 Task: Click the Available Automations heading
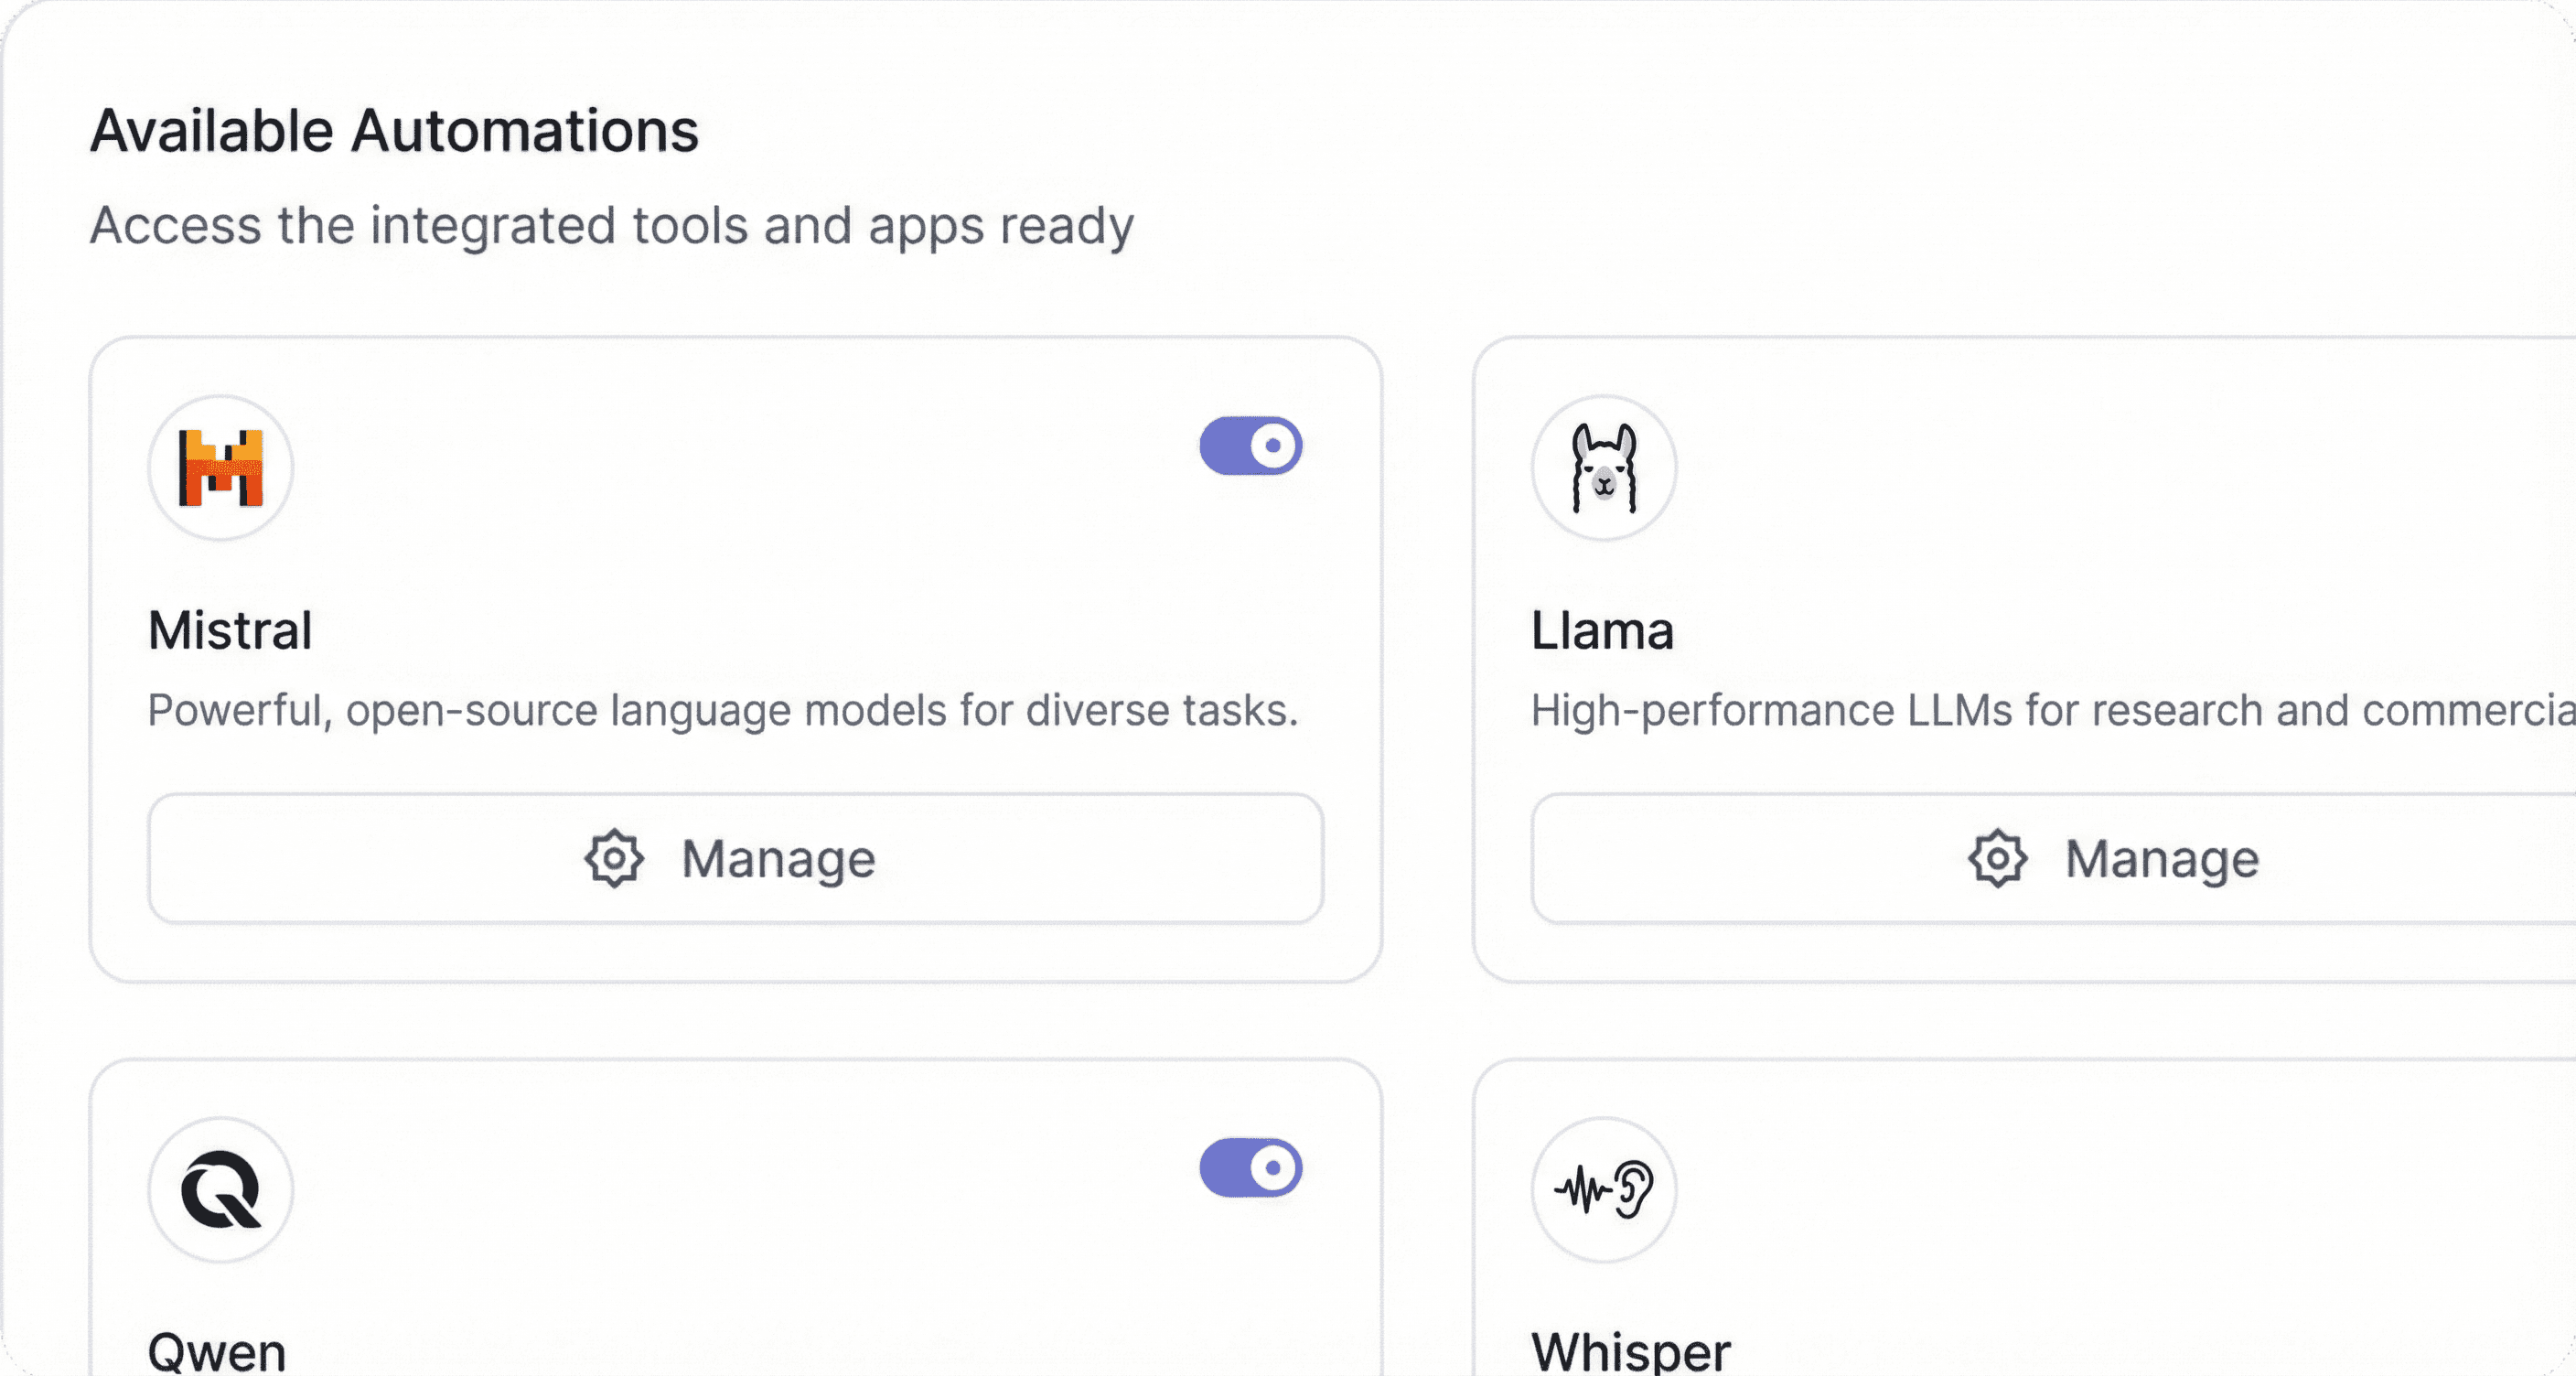(393, 128)
